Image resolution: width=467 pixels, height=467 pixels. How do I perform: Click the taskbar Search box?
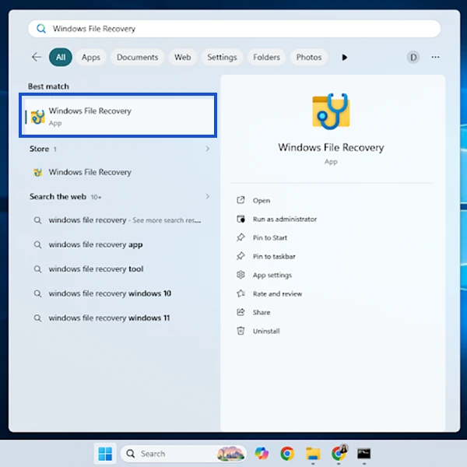pyautogui.click(x=184, y=454)
